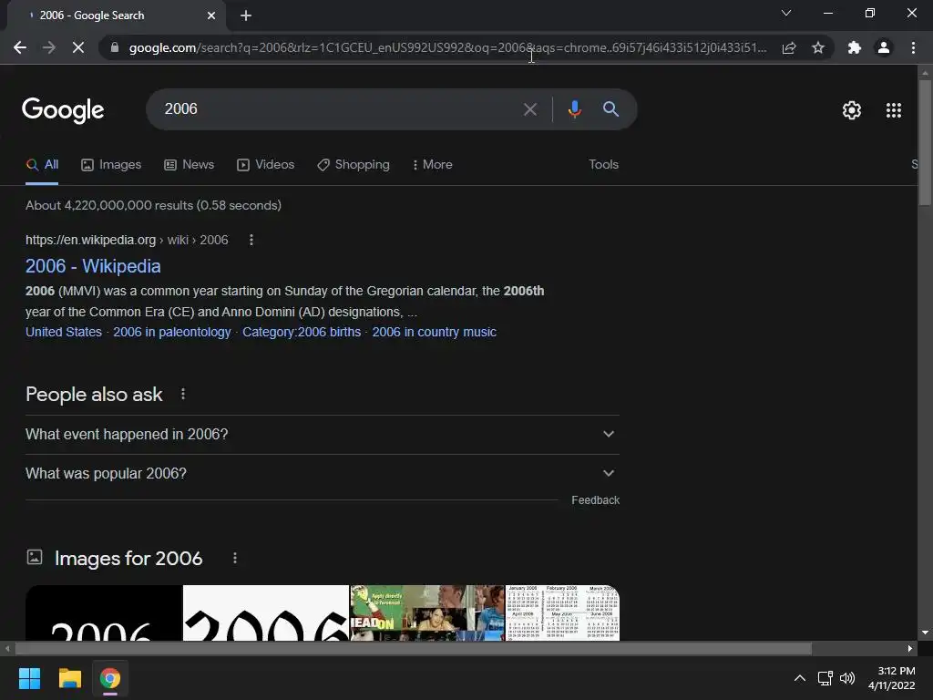Viewport: 933px width, 700px height.
Task: Switch to Images results tab
Action: point(111,165)
